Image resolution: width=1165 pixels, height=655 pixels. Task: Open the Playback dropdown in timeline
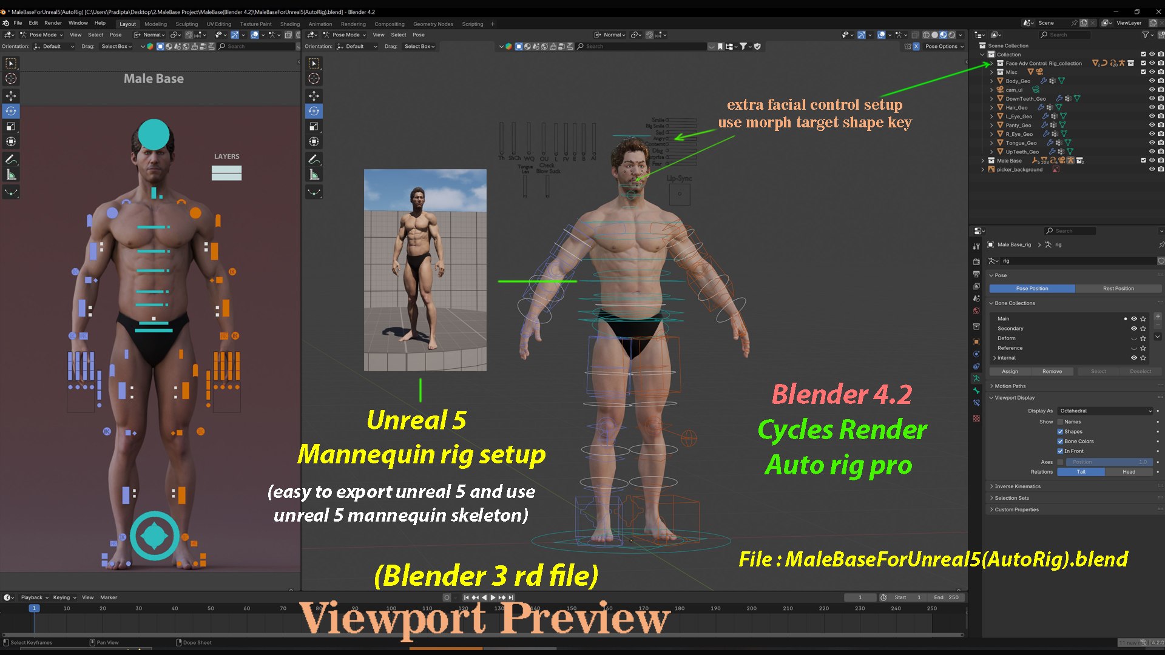click(35, 598)
